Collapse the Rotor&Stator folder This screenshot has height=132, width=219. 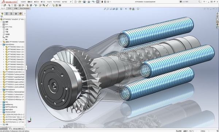click(x=1, y=44)
